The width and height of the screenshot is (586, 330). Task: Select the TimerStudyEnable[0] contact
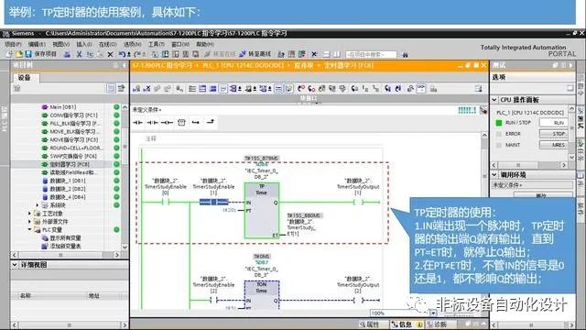(x=166, y=202)
